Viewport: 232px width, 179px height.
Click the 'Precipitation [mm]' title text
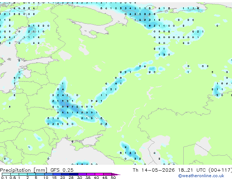click(24, 170)
